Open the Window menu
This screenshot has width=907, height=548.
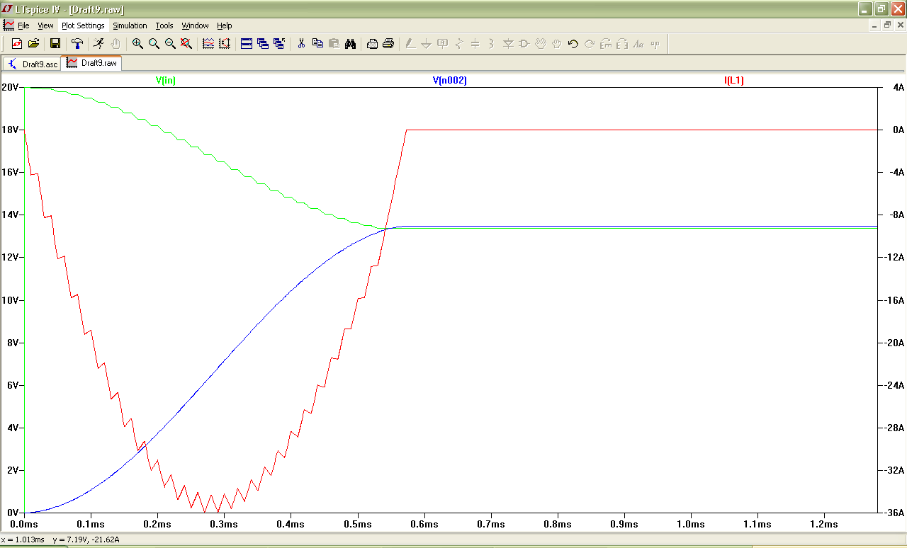(x=195, y=25)
